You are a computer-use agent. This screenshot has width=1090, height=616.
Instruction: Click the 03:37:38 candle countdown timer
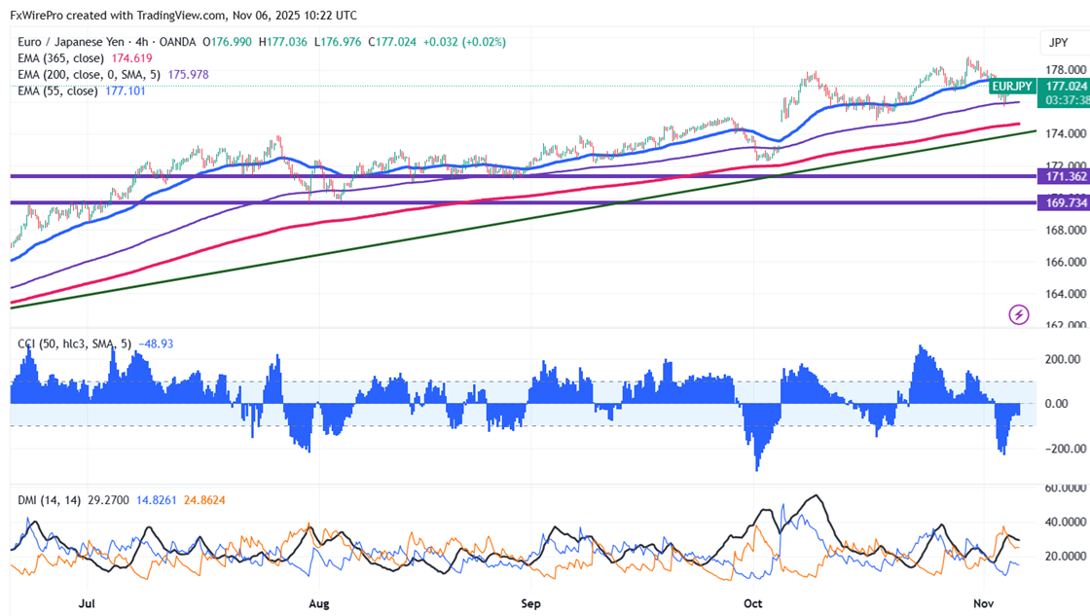(x=1067, y=100)
